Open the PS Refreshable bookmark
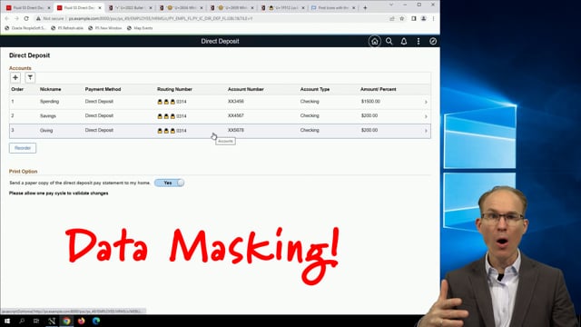581x327 pixels. [67, 28]
